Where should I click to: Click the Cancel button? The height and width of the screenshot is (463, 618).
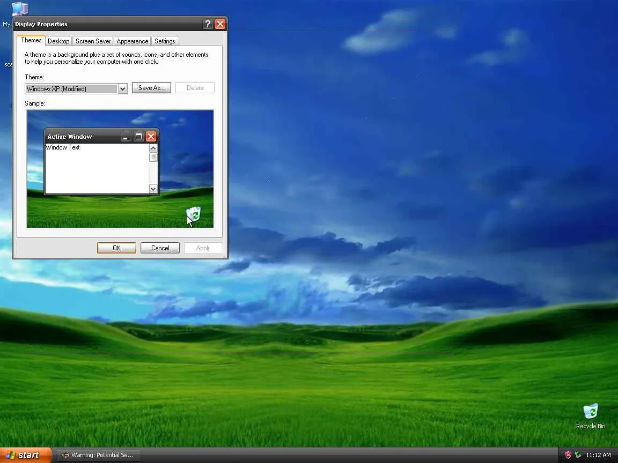[160, 248]
